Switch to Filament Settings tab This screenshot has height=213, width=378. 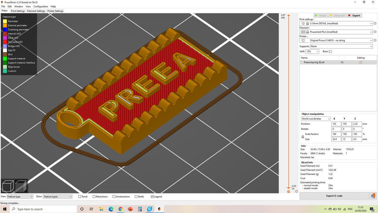[36, 11]
